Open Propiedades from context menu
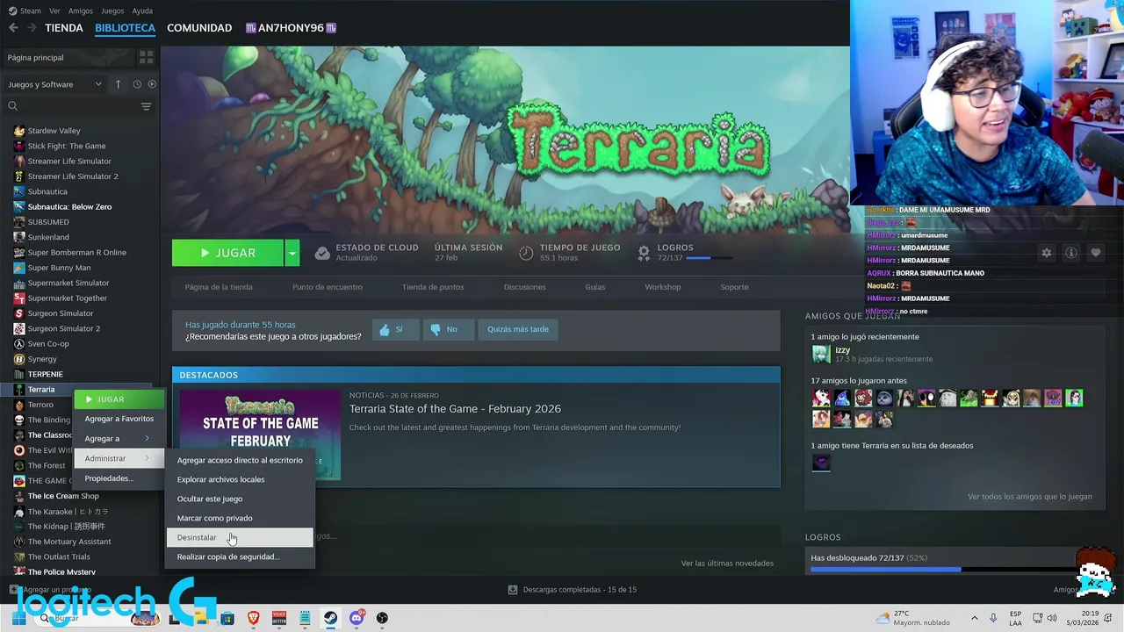 [119, 478]
